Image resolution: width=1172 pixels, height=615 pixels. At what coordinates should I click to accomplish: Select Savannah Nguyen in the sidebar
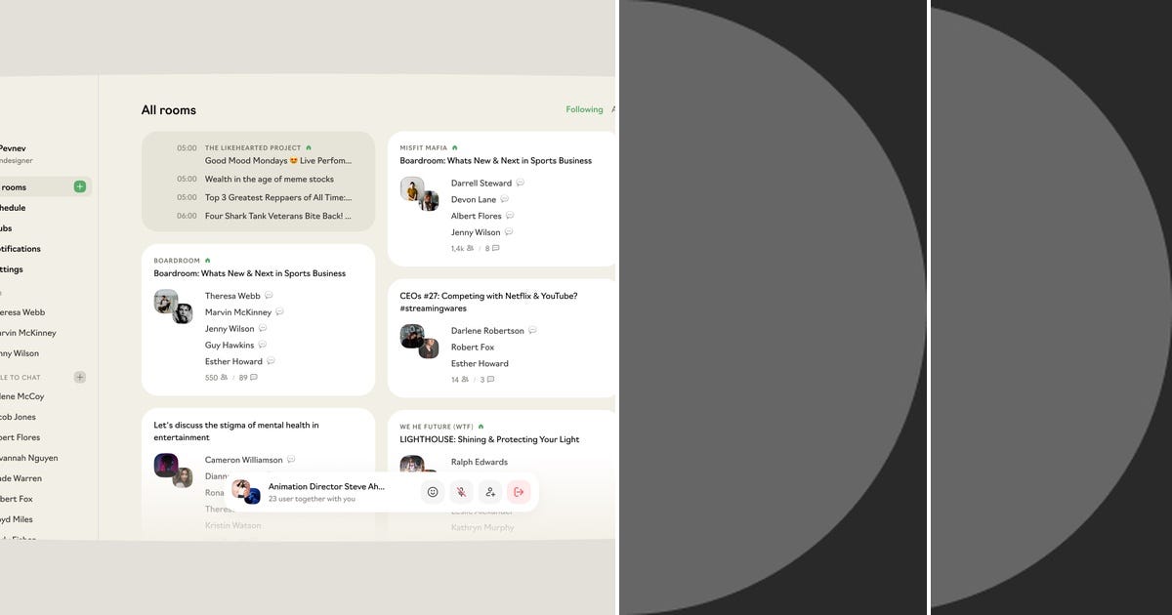pyautogui.click(x=29, y=458)
